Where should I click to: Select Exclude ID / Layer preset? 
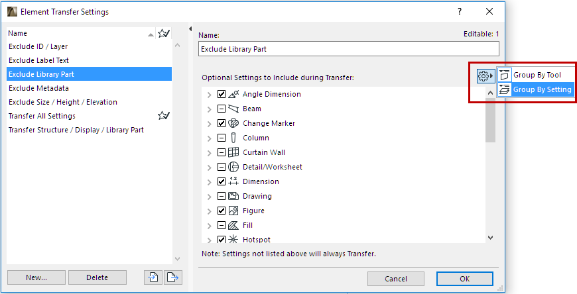(89, 46)
